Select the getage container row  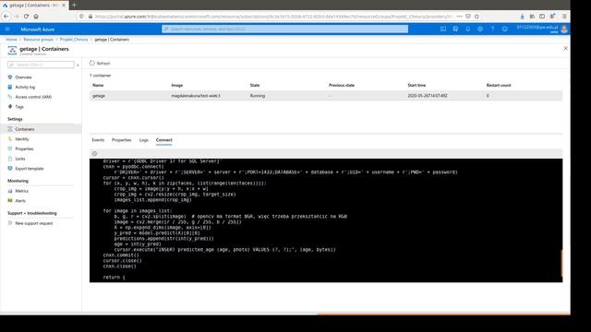326,96
